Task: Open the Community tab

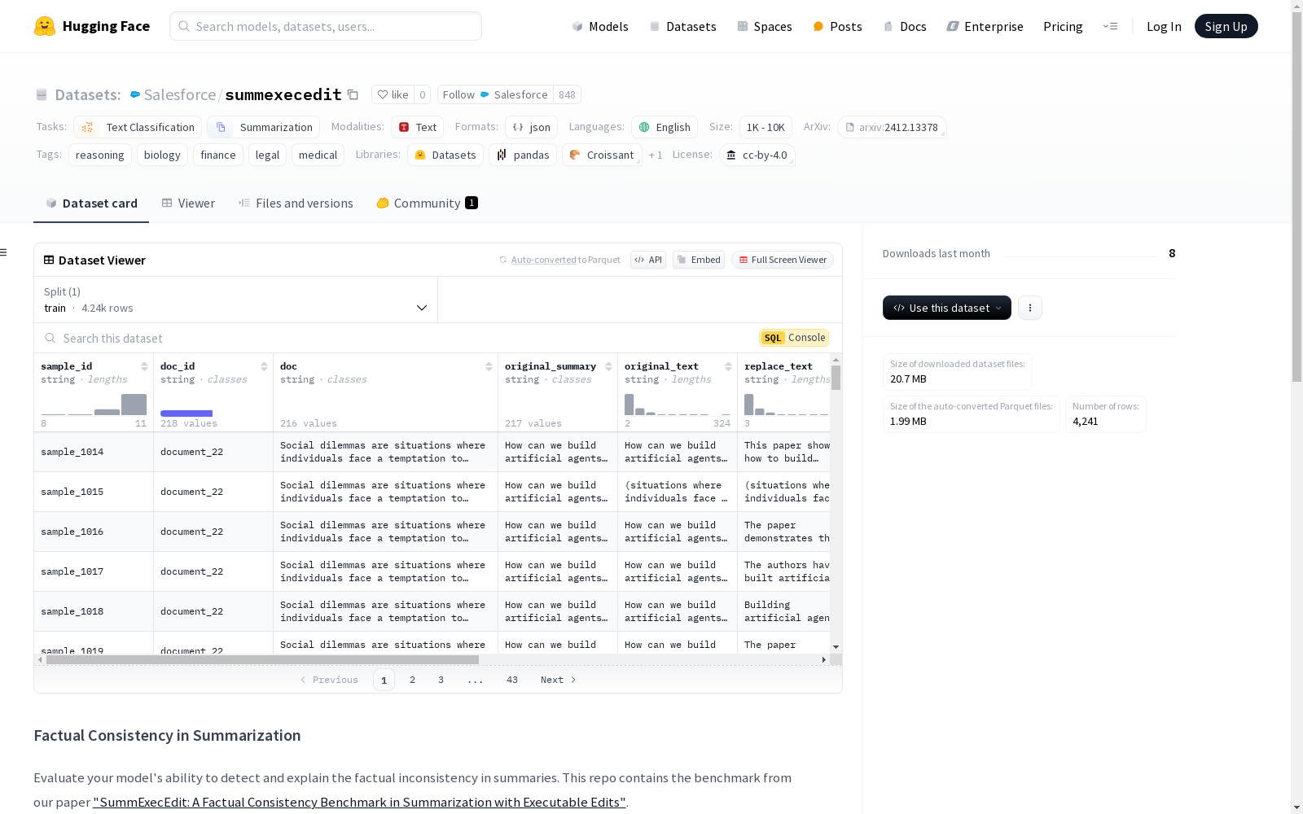Action: 427,203
